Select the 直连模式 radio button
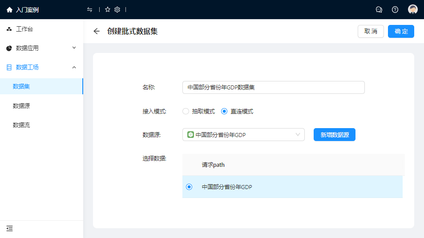424x238 pixels. pos(224,111)
